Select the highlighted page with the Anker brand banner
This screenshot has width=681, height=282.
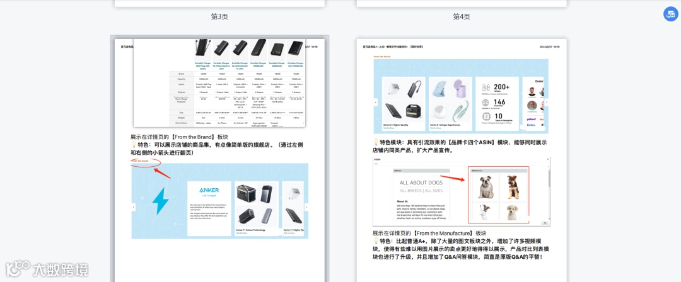(x=220, y=159)
